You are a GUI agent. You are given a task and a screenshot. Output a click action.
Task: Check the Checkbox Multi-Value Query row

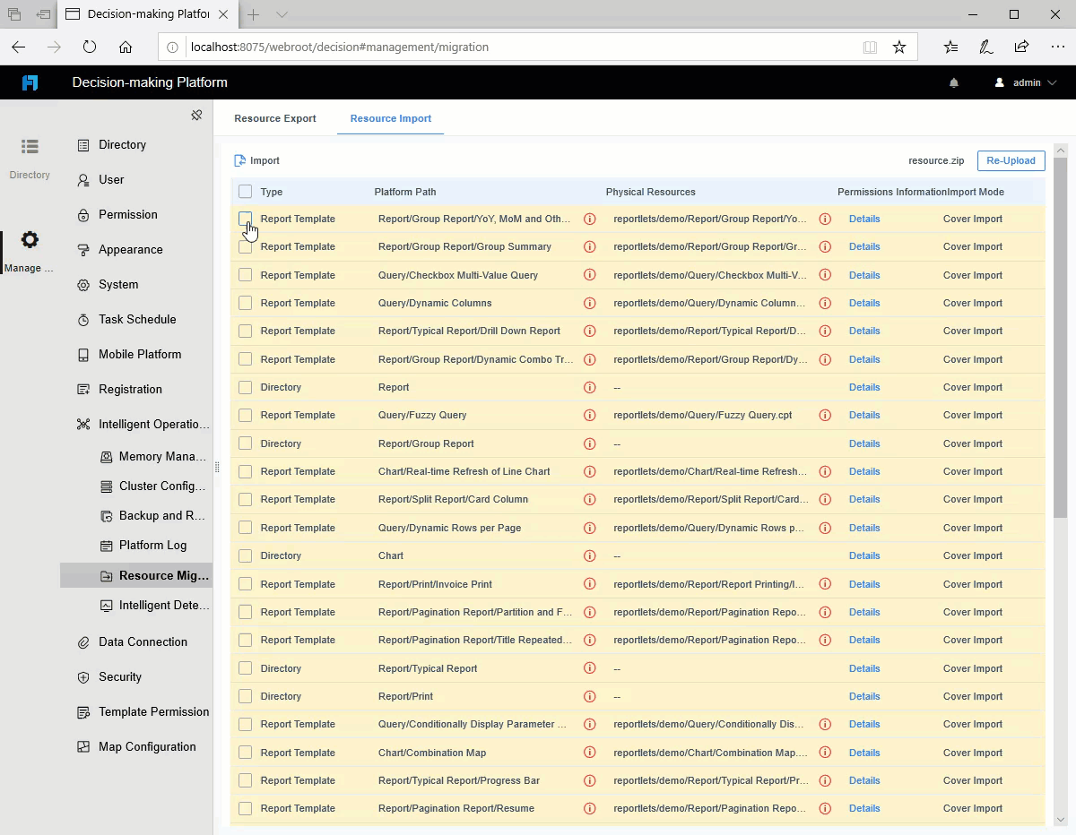(x=245, y=275)
